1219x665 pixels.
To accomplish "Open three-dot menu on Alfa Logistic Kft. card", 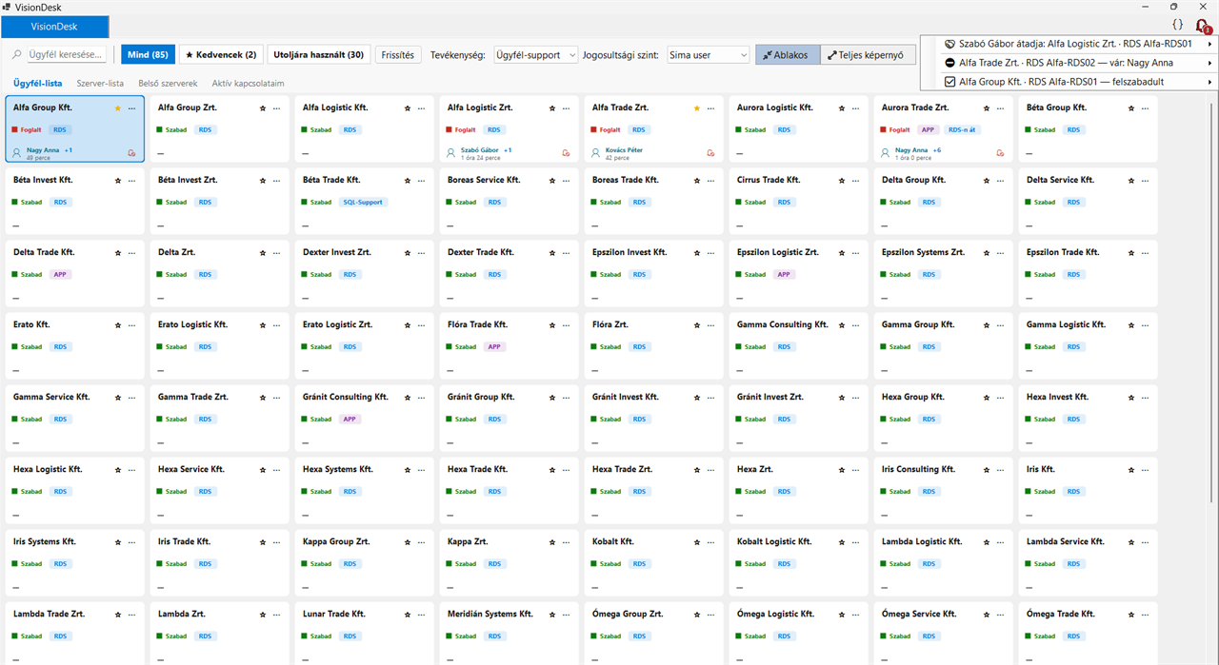I will click(421, 108).
